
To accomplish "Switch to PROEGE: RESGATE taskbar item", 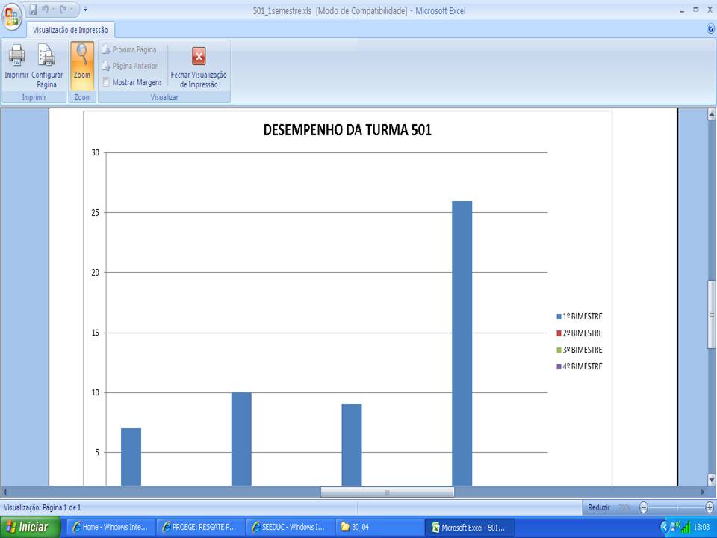I will coord(200,527).
